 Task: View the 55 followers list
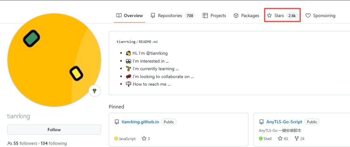(25, 143)
